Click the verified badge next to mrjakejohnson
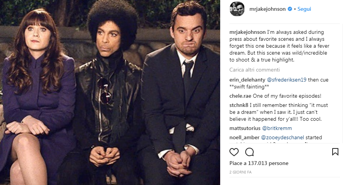Image resolution: width=343 pixels, height=185 pixels. [x=289, y=9]
